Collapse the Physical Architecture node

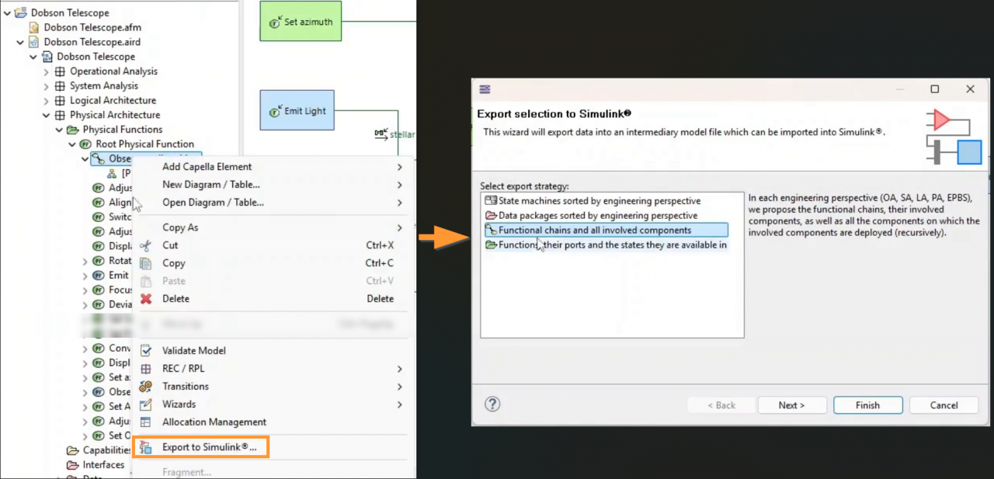pyautogui.click(x=47, y=115)
